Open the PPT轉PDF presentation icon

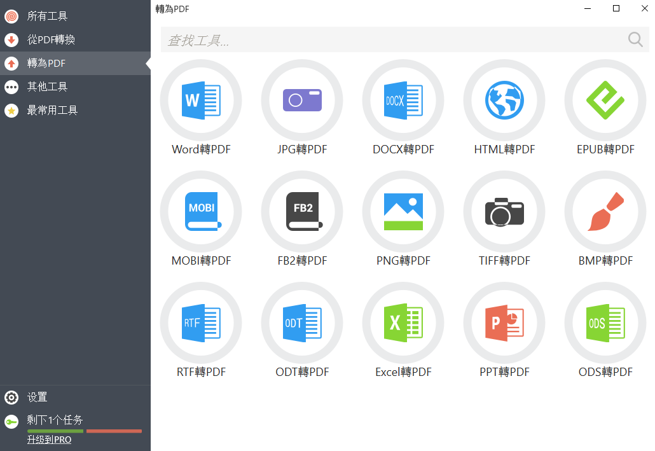(x=504, y=323)
